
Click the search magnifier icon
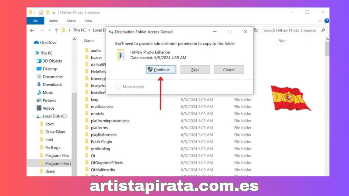323,30
